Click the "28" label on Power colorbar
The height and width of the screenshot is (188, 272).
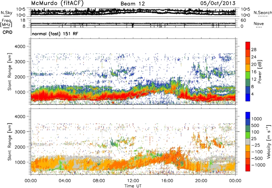click(x=254, y=50)
